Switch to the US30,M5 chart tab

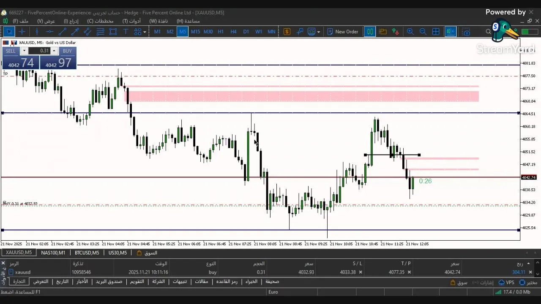[117, 253]
